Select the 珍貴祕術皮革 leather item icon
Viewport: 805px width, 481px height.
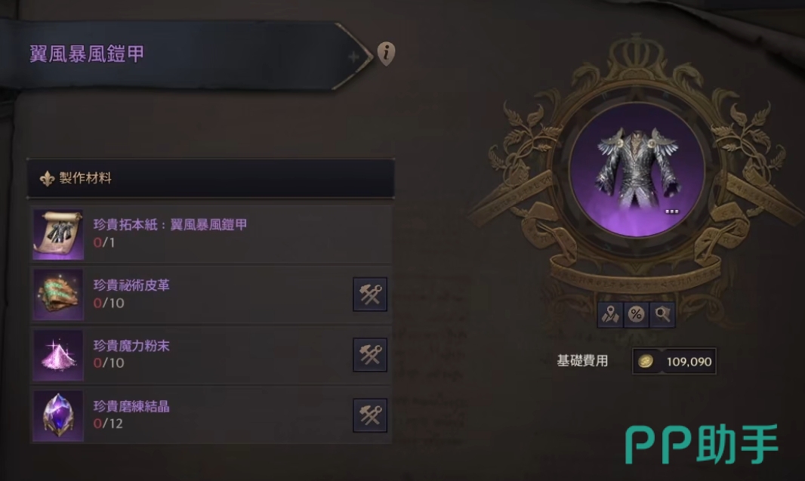coord(58,294)
